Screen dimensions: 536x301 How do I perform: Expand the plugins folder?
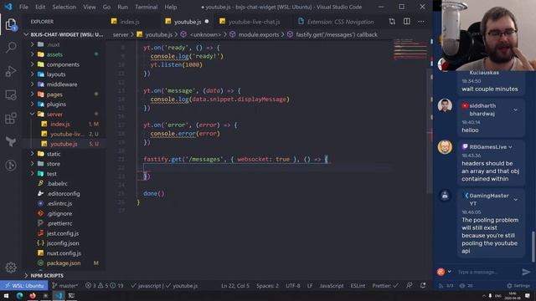pyautogui.click(x=33, y=104)
